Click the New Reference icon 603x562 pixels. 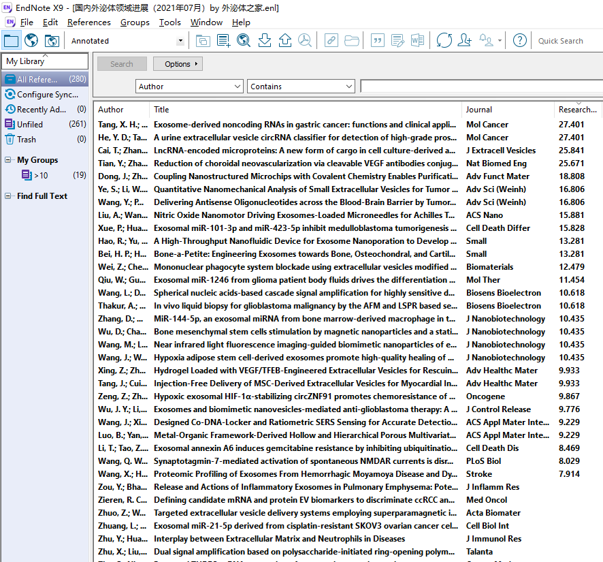[223, 40]
